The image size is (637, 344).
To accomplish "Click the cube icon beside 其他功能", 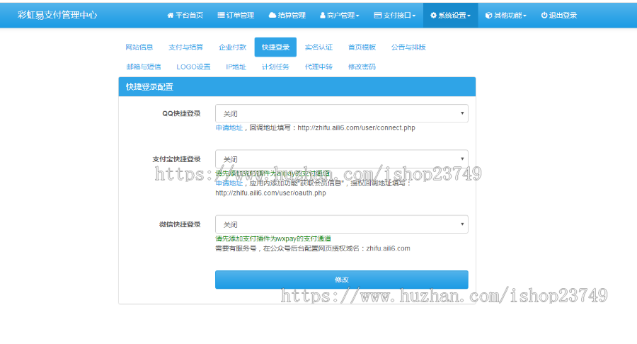I will [488, 16].
